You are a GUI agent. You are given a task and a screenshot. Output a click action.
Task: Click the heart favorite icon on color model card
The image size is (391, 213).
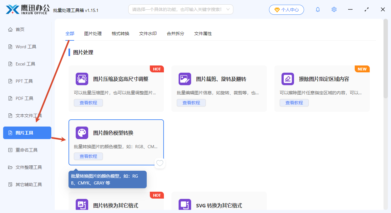(160, 163)
